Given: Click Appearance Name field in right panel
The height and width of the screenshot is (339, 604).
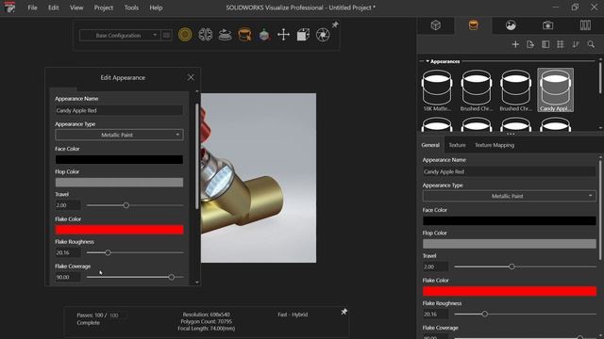Looking at the screenshot, I should 509,171.
